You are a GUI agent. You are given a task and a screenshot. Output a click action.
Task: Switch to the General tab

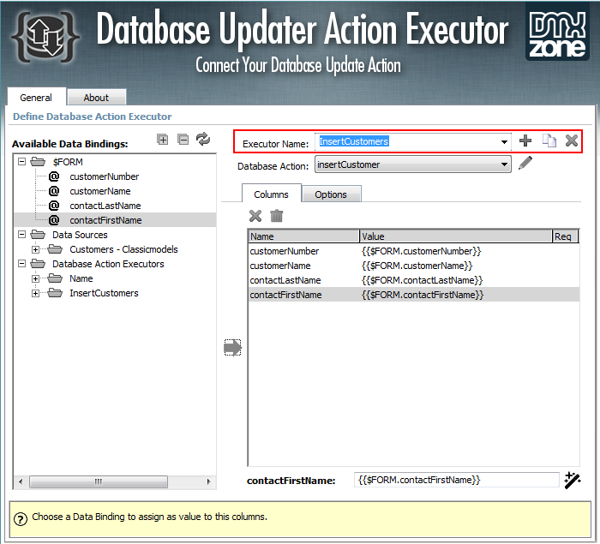coord(36,98)
